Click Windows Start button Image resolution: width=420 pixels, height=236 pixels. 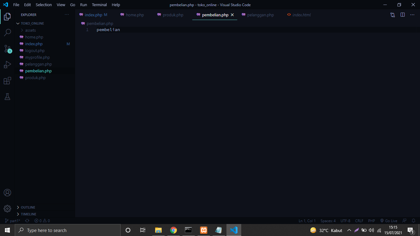7,230
